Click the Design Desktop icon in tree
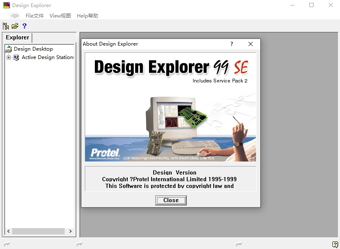 [x=8, y=49]
